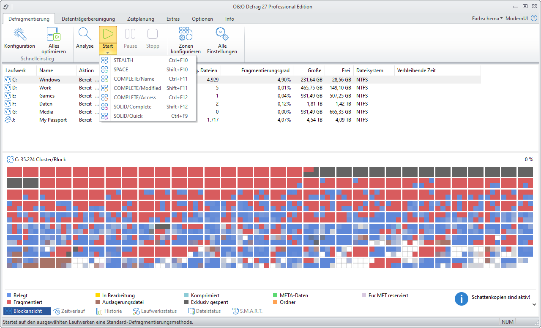Open Alle Einstellungen gears icon

click(222, 34)
